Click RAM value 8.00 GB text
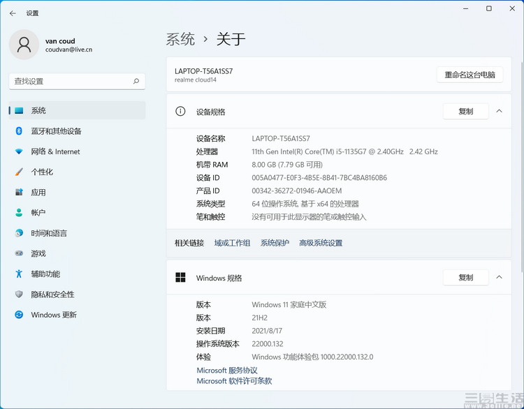This screenshot has width=524, height=409. point(287,165)
